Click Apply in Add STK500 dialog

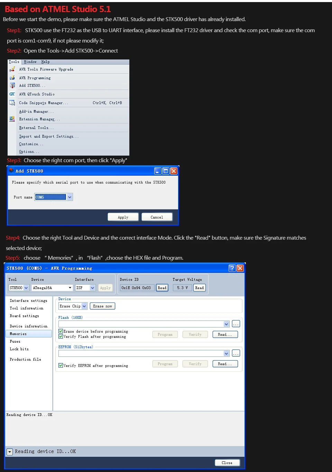[x=123, y=217]
